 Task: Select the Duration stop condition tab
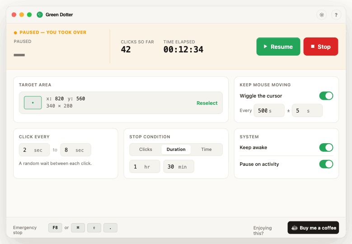tap(176, 150)
